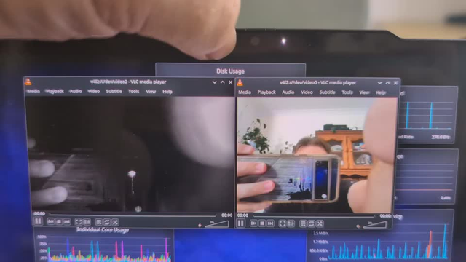Stop playback in the video2 VLC window
This screenshot has height=262, width=466.
[59, 221]
